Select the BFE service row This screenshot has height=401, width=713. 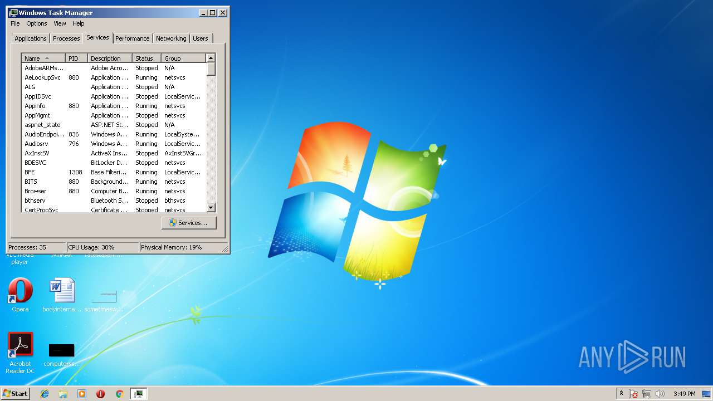(x=114, y=172)
